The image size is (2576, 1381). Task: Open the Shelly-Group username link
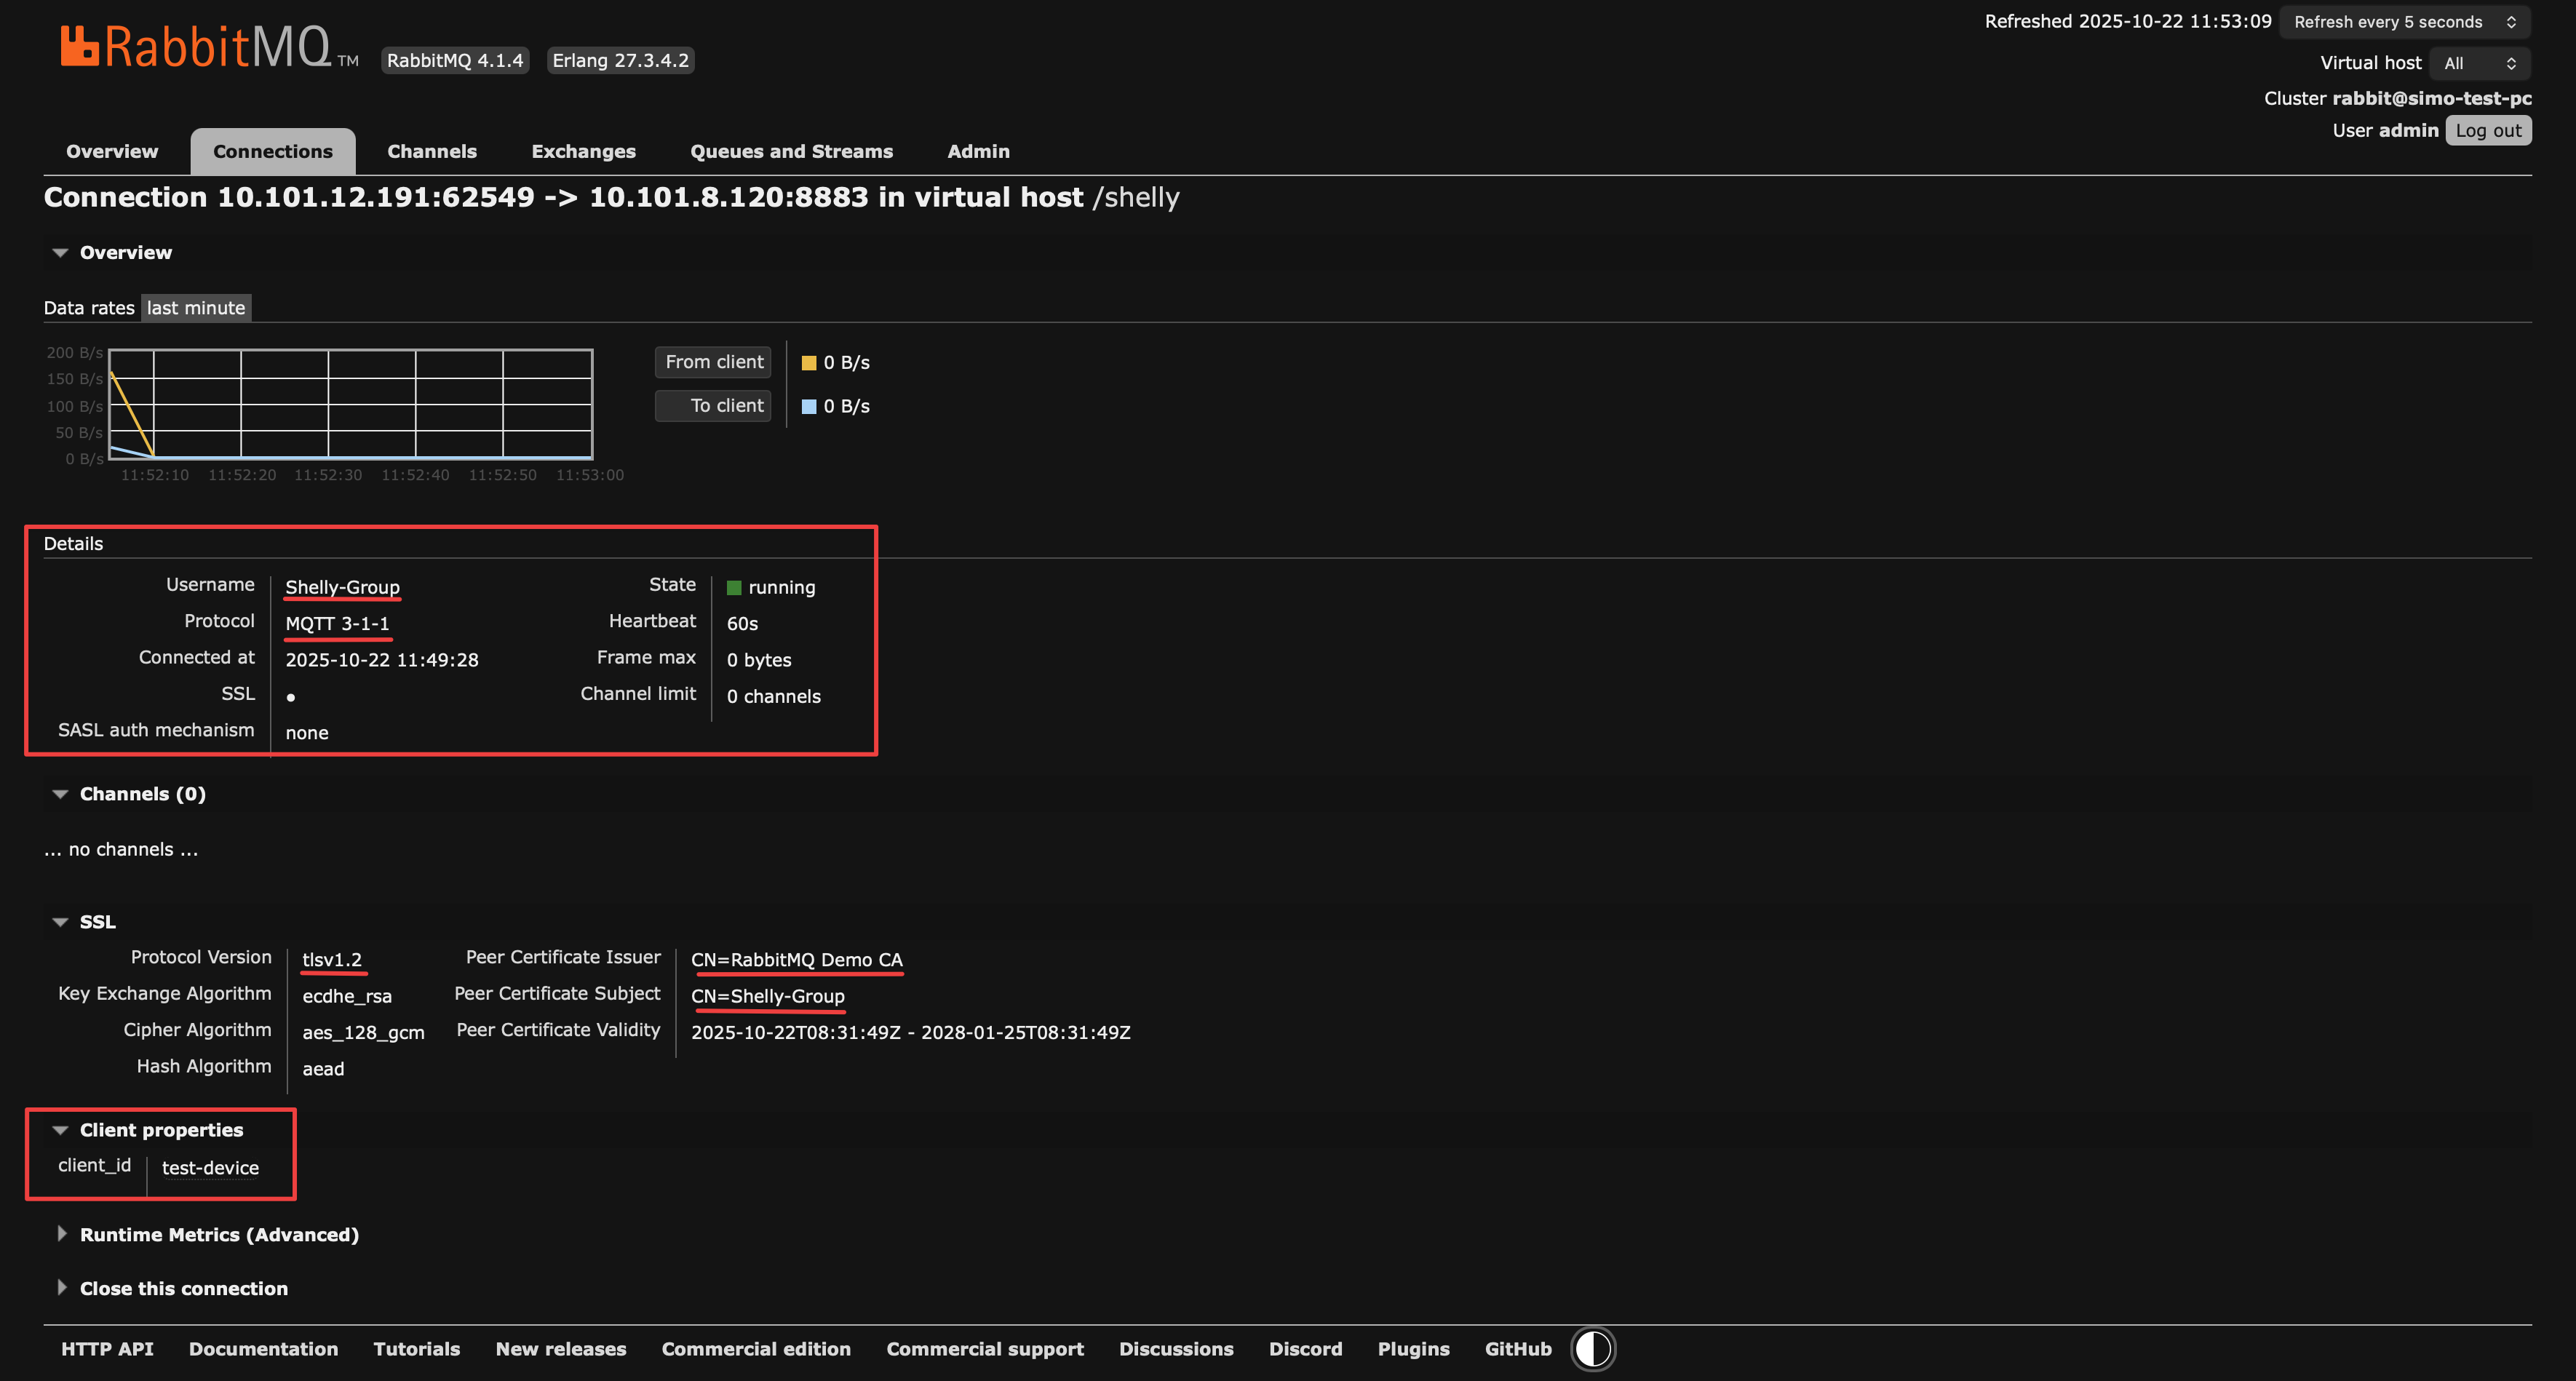pos(342,587)
